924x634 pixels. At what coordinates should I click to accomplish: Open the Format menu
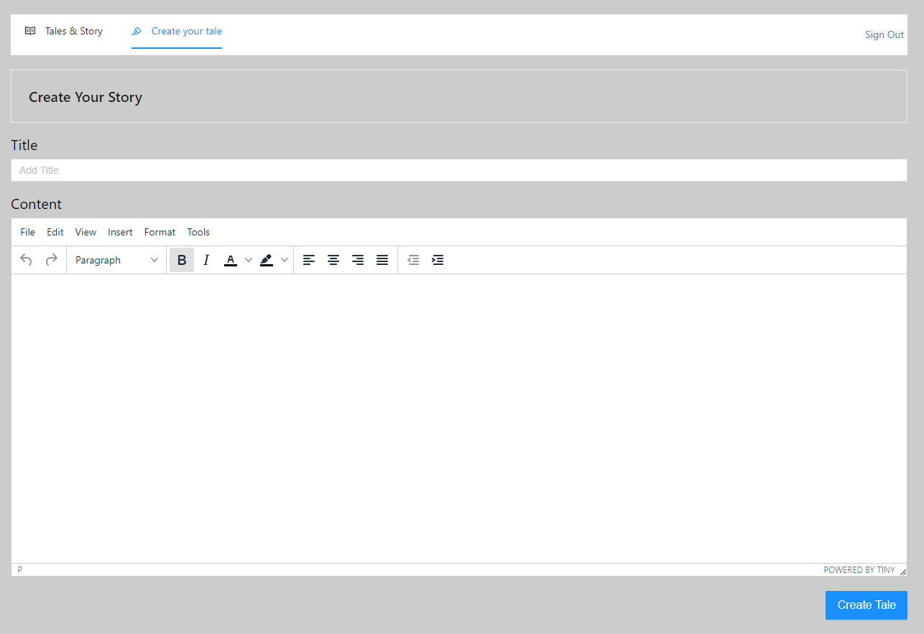click(x=160, y=232)
